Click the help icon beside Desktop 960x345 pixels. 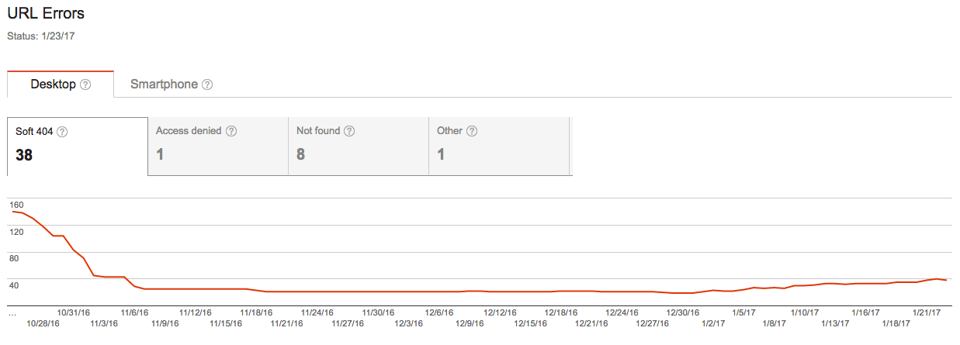pos(85,85)
